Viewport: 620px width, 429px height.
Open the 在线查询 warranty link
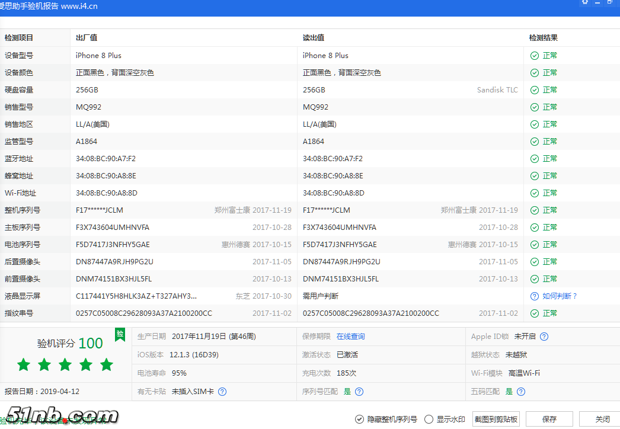(351, 336)
